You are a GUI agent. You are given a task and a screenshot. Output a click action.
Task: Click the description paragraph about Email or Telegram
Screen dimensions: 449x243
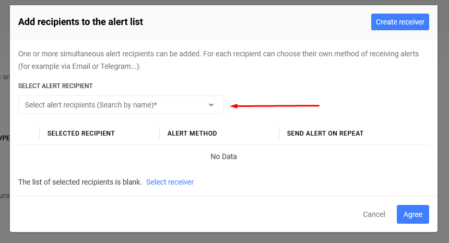(218, 60)
